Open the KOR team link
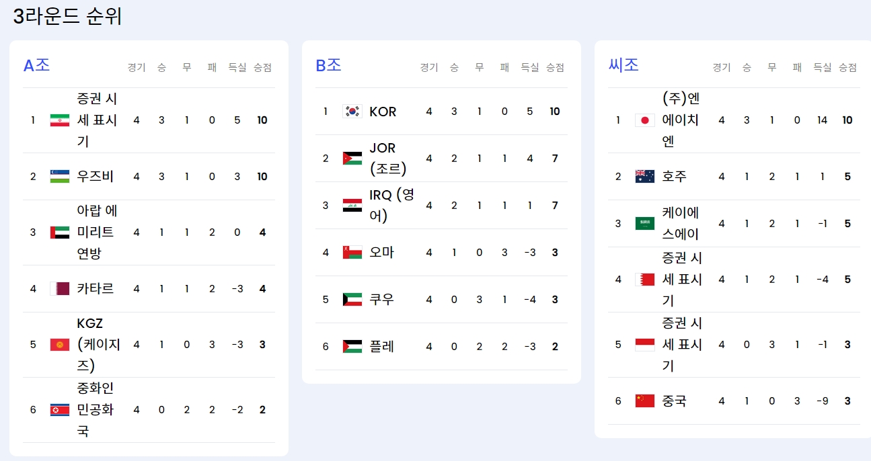Screen dimensions: 871x461 coord(383,112)
